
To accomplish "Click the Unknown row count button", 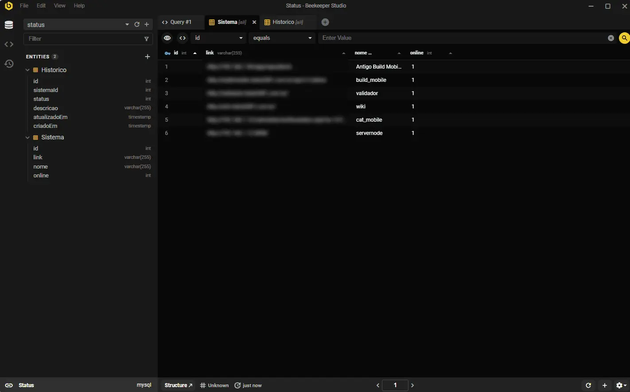I will 214,385.
